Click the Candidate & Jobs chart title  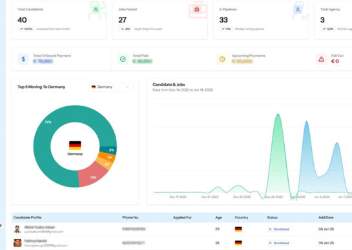point(169,84)
